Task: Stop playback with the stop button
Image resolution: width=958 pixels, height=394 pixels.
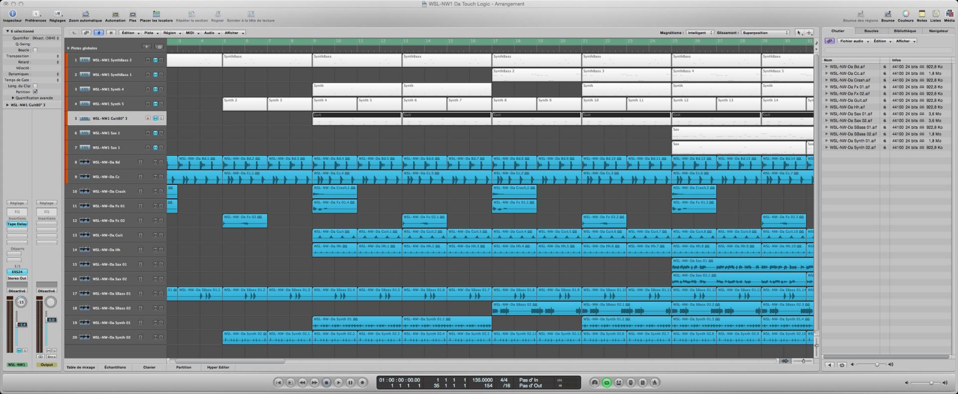Action: pos(326,383)
